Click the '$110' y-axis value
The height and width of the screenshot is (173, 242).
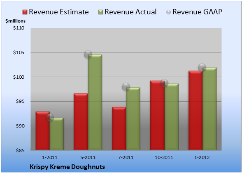pyautogui.click(x=19, y=28)
